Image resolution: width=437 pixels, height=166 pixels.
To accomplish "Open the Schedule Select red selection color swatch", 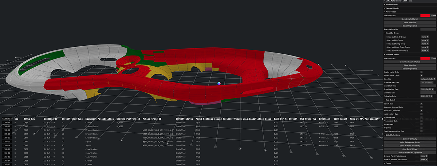I will click(x=425, y=58).
